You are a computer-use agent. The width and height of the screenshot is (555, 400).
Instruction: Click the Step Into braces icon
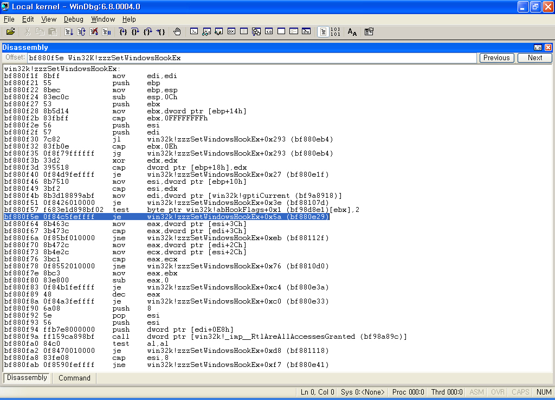tap(123, 32)
